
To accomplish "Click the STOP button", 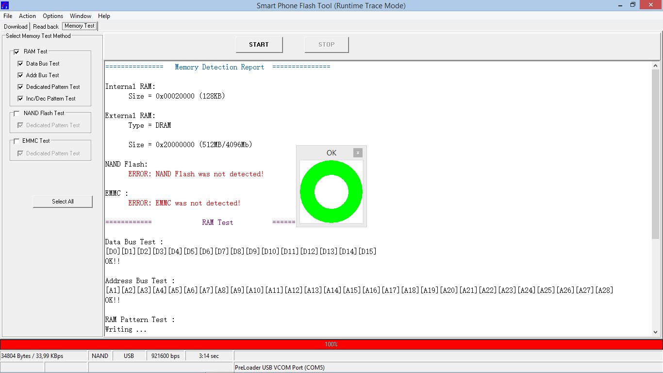I will point(327,45).
